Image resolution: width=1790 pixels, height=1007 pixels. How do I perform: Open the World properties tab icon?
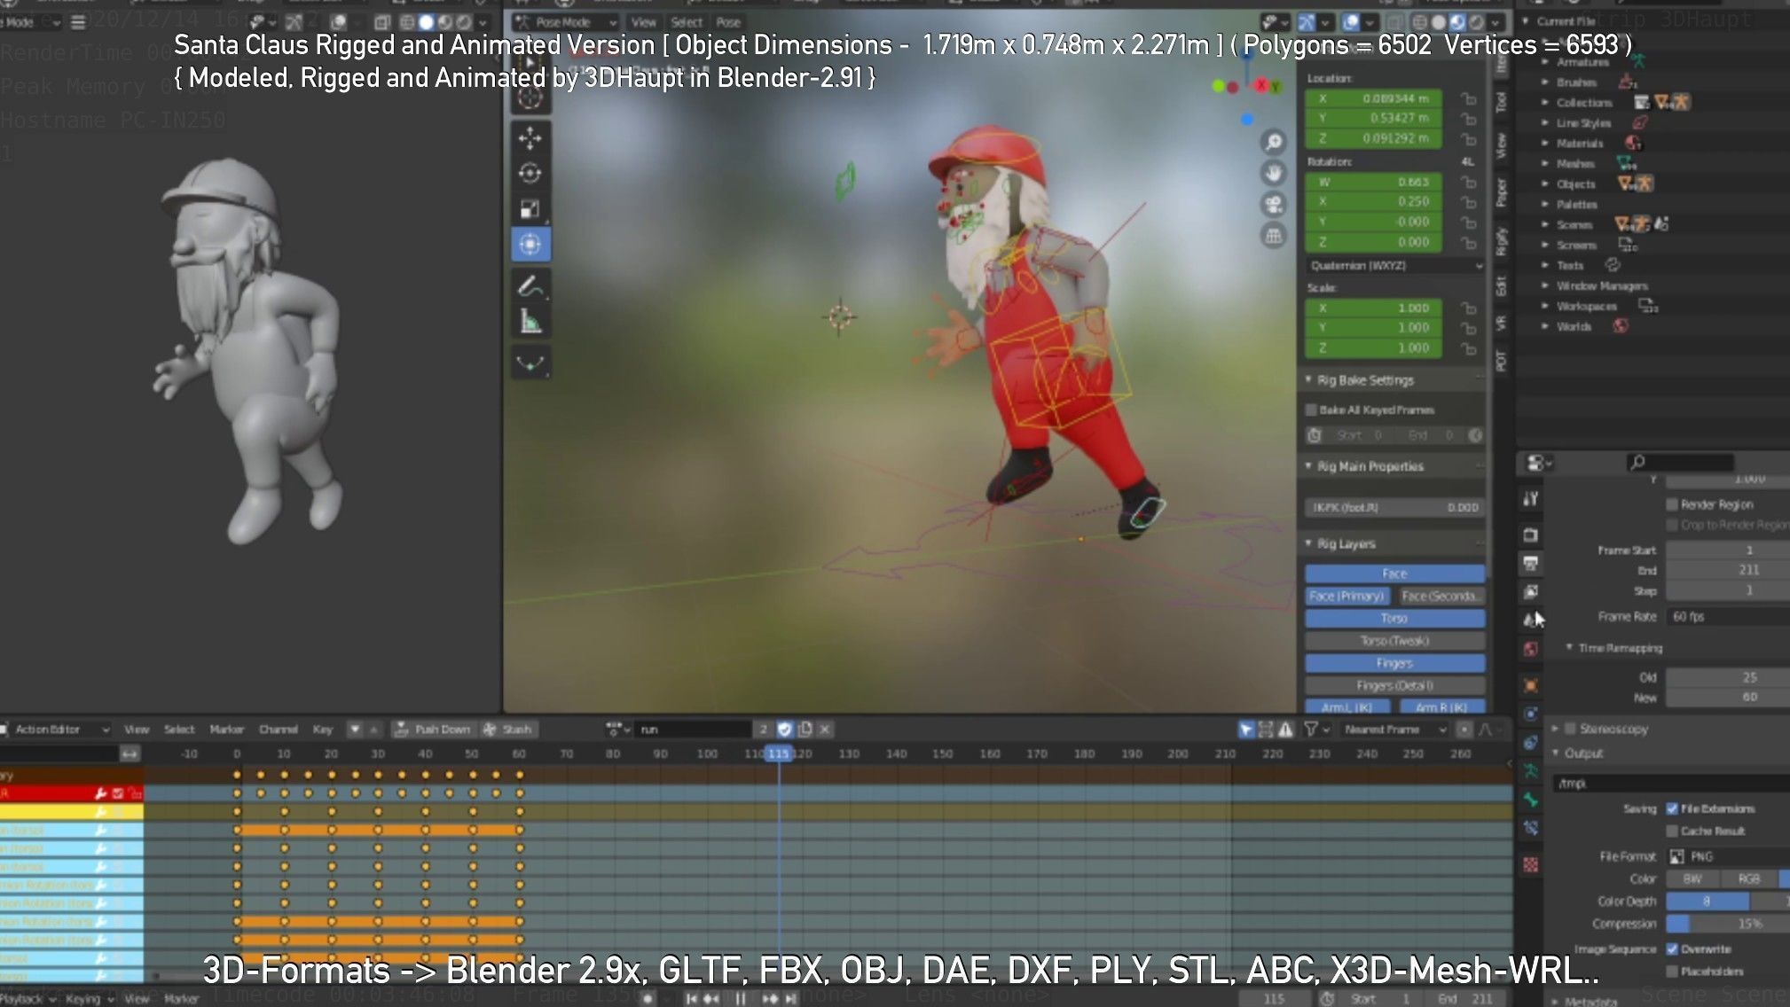click(1531, 649)
